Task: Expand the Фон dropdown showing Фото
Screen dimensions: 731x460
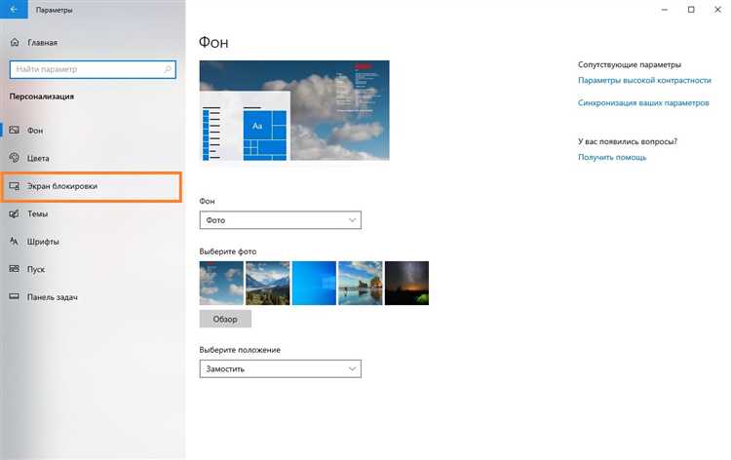Action: (280, 220)
